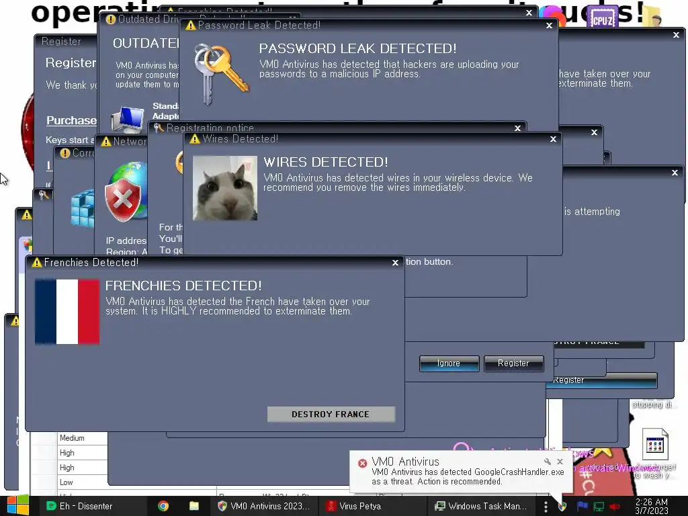Open the CPU-Z desktop icon
This screenshot has height=516, width=688.
(x=603, y=17)
